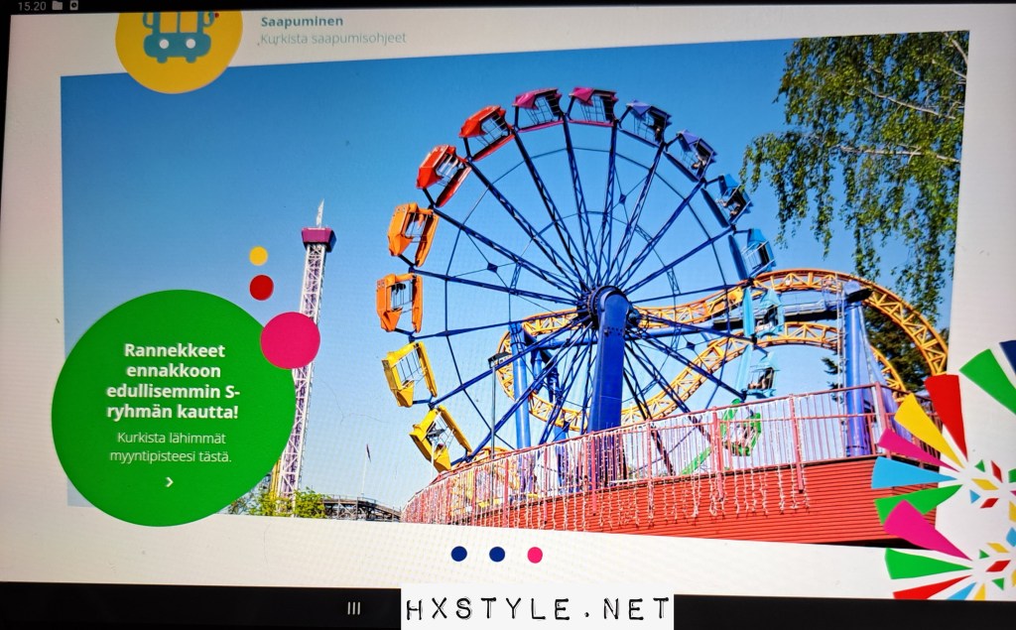This screenshot has height=630, width=1016.
Task: Open 'Kurkista lähimmät myyntipisteesi tästä' text
Action: (171, 446)
